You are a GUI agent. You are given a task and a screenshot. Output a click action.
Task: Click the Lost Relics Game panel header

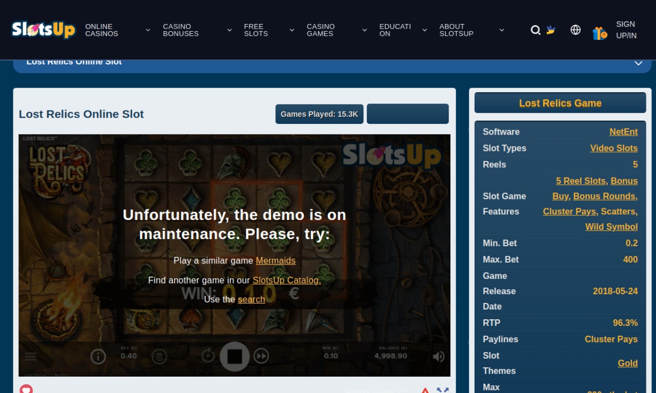pyautogui.click(x=560, y=103)
